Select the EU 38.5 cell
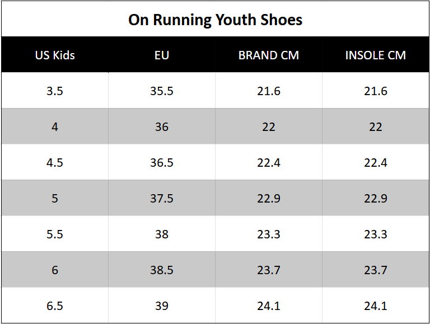 coord(162,270)
